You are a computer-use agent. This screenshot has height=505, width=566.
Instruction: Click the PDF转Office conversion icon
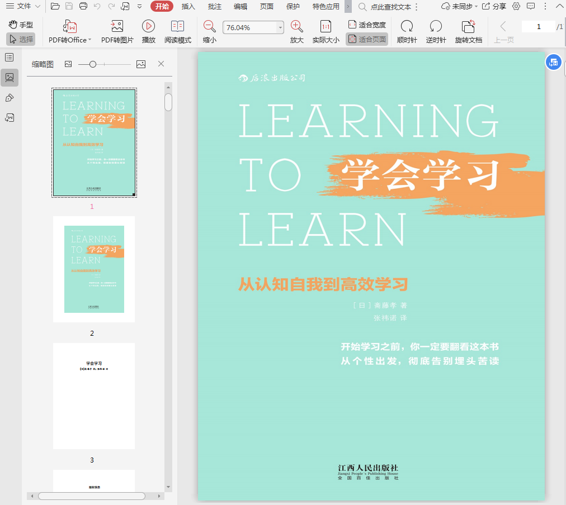click(70, 27)
